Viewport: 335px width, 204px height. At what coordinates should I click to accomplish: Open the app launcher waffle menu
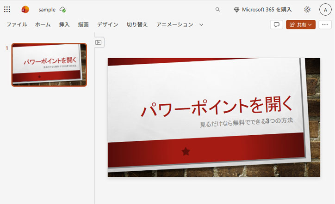(7, 9)
